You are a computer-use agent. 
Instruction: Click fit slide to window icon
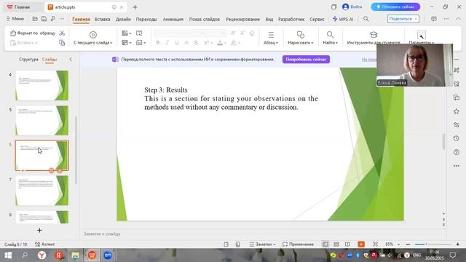tap(376, 245)
